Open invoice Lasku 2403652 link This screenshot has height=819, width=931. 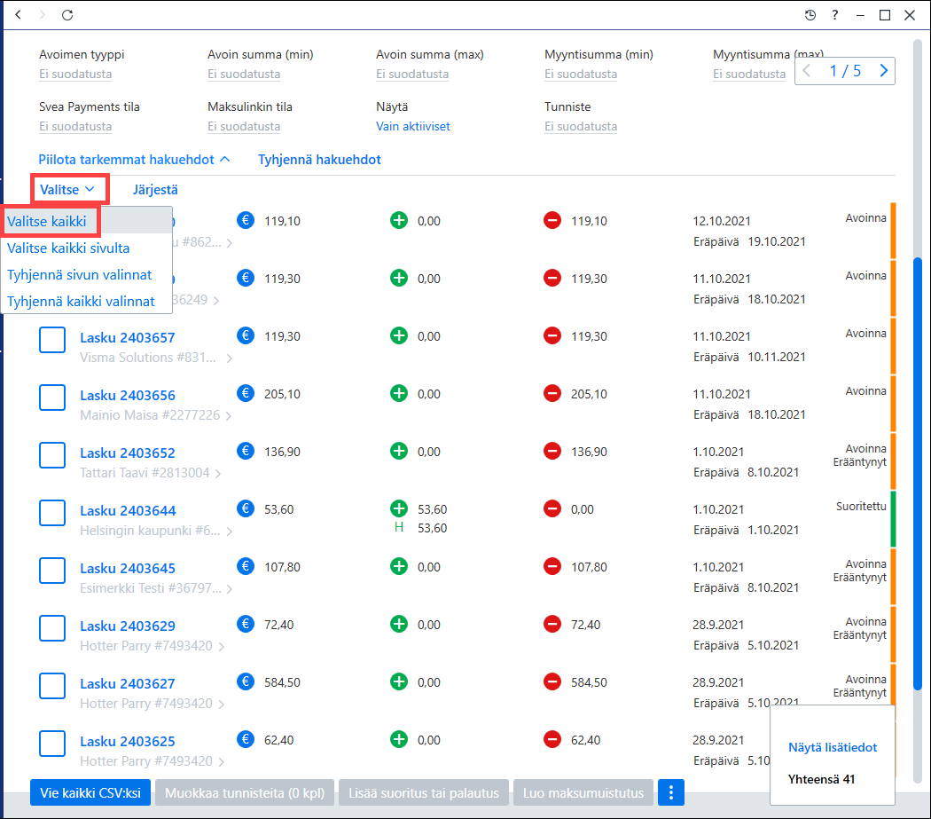(x=128, y=453)
